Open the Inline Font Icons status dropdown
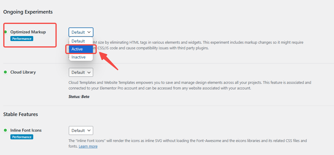The width and height of the screenshot is (334, 155). click(81, 130)
